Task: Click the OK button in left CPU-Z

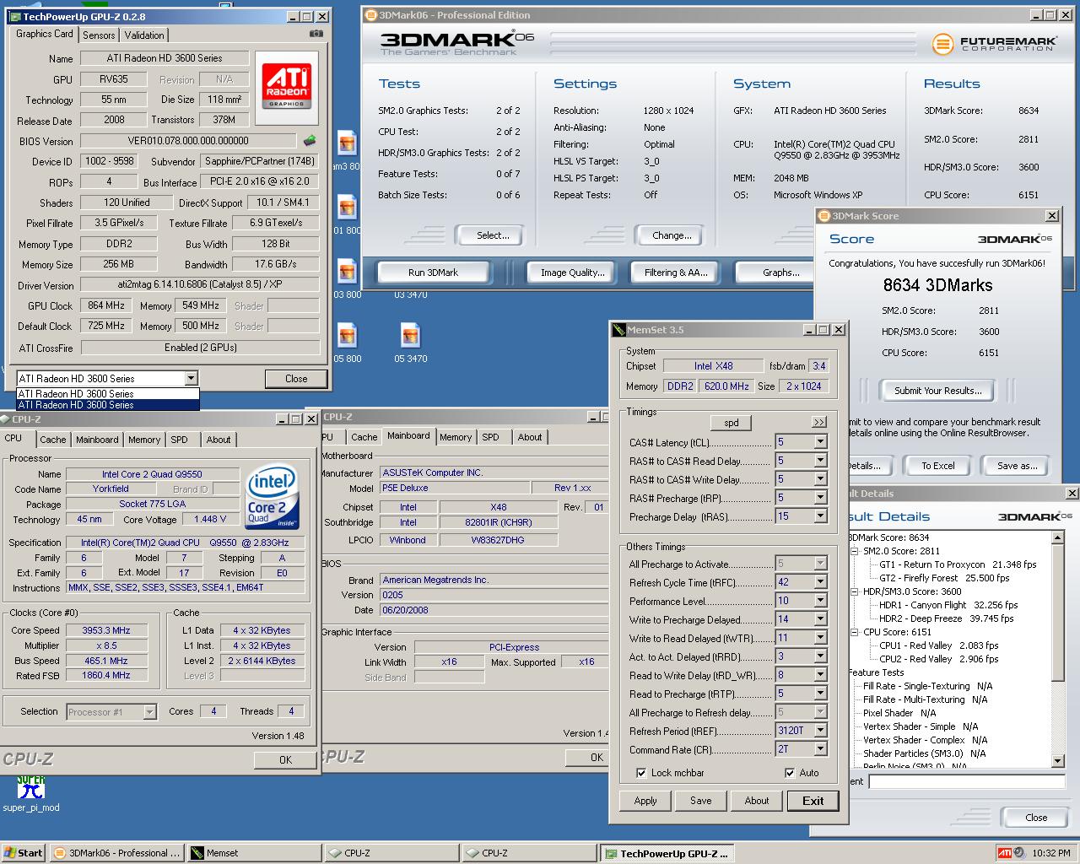Action: coord(285,759)
